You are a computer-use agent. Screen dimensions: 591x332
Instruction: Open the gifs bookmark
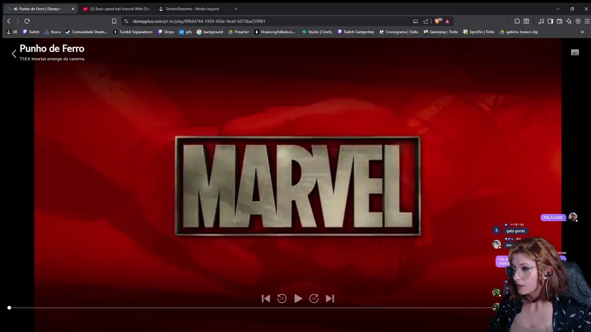click(x=185, y=32)
